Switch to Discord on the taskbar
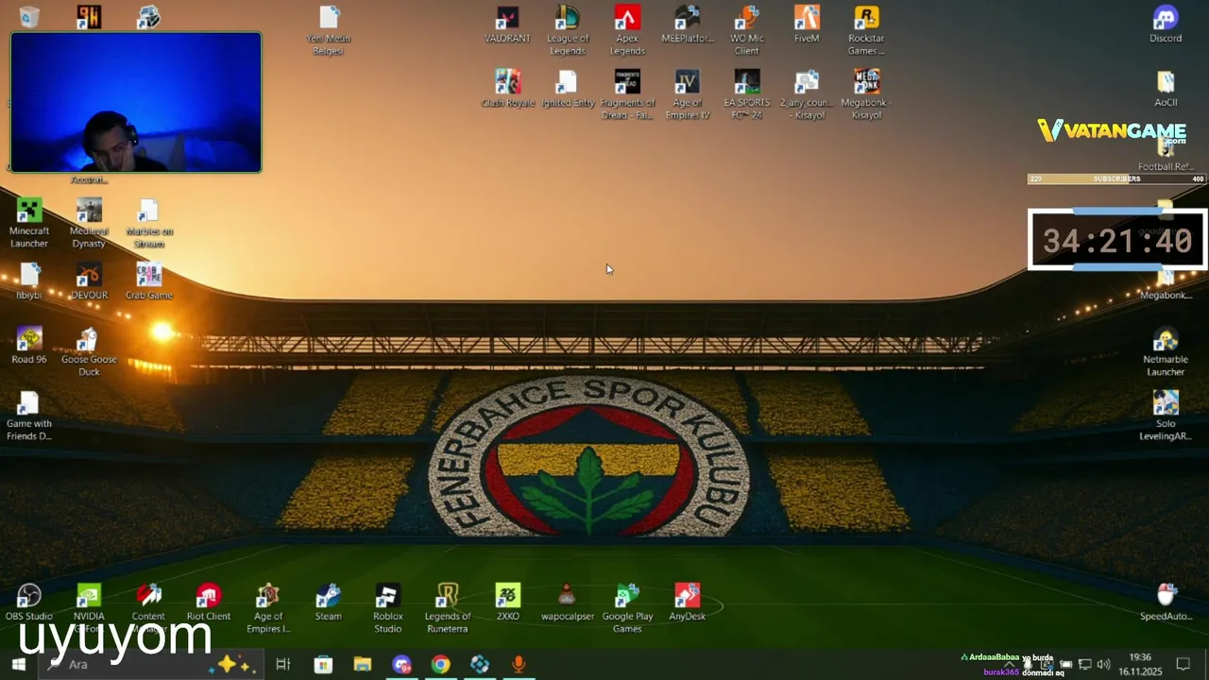 tap(401, 665)
